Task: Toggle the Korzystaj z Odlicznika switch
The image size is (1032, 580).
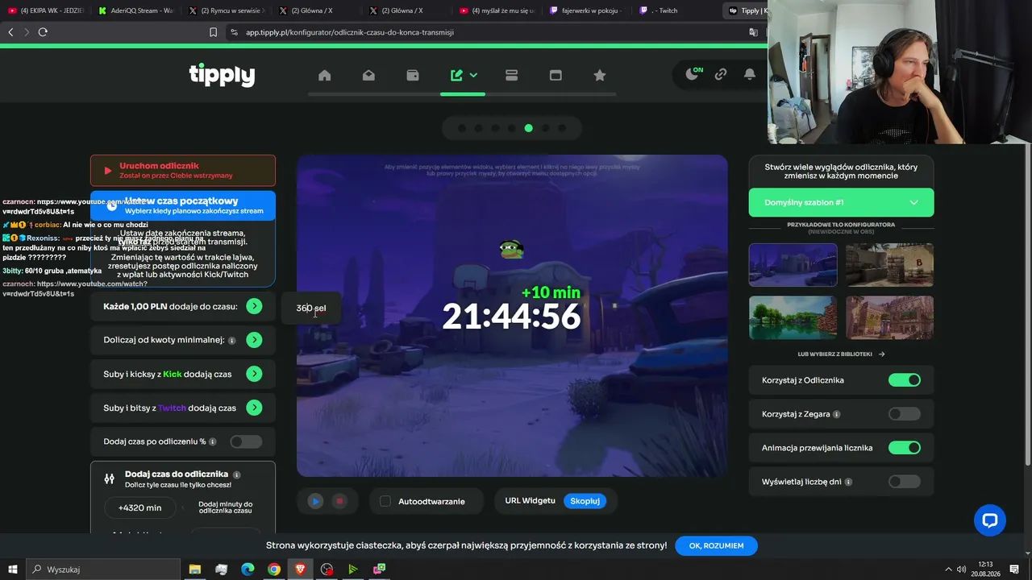Action: pos(904,380)
